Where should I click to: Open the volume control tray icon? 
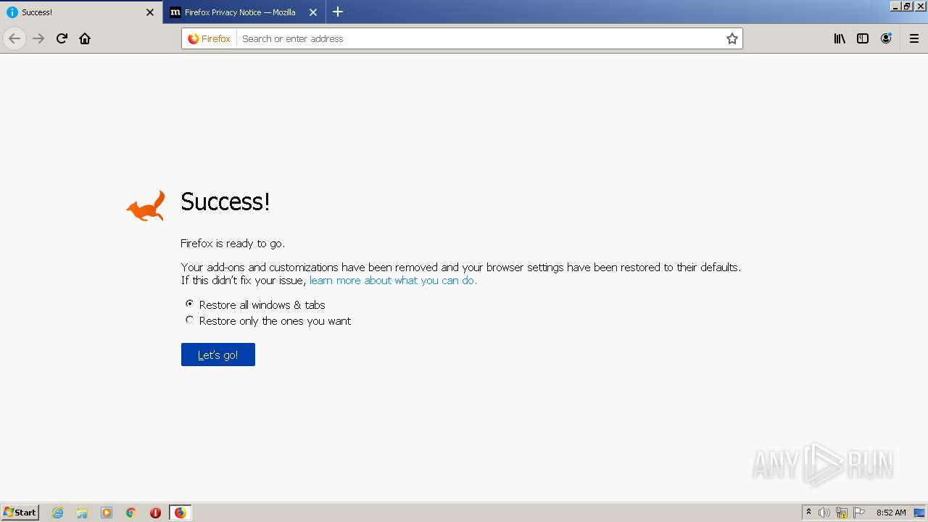(824, 513)
